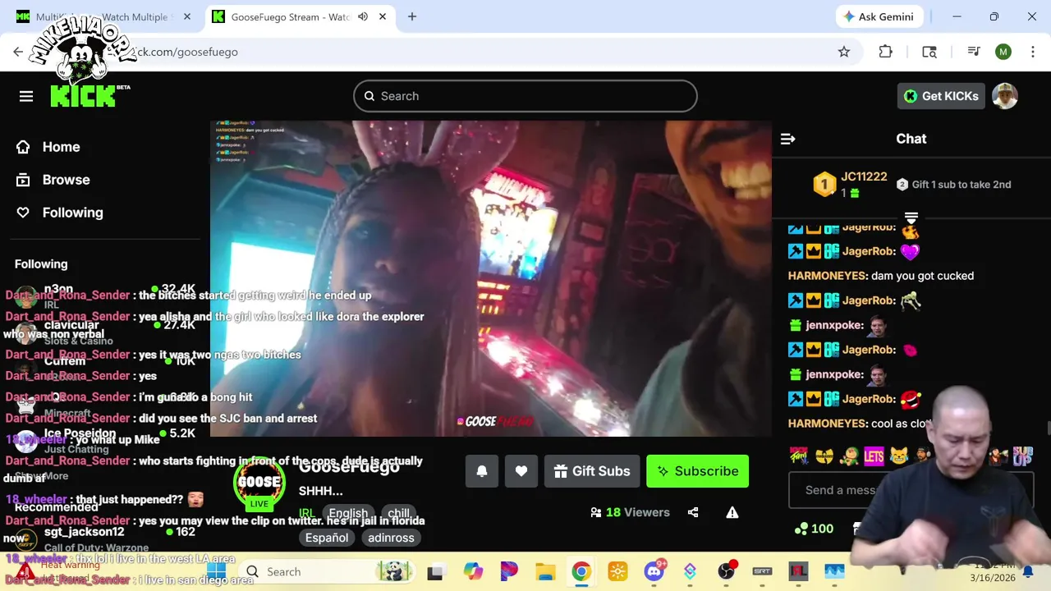Mute the GooseFuego tab speaker icon
Image resolution: width=1051 pixels, height=591 pixels.
pyautogui.click(x=363, y=16)
